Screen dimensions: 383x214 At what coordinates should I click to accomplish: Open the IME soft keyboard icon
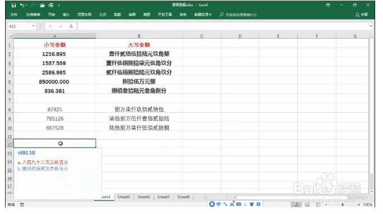tap(238, 204)
